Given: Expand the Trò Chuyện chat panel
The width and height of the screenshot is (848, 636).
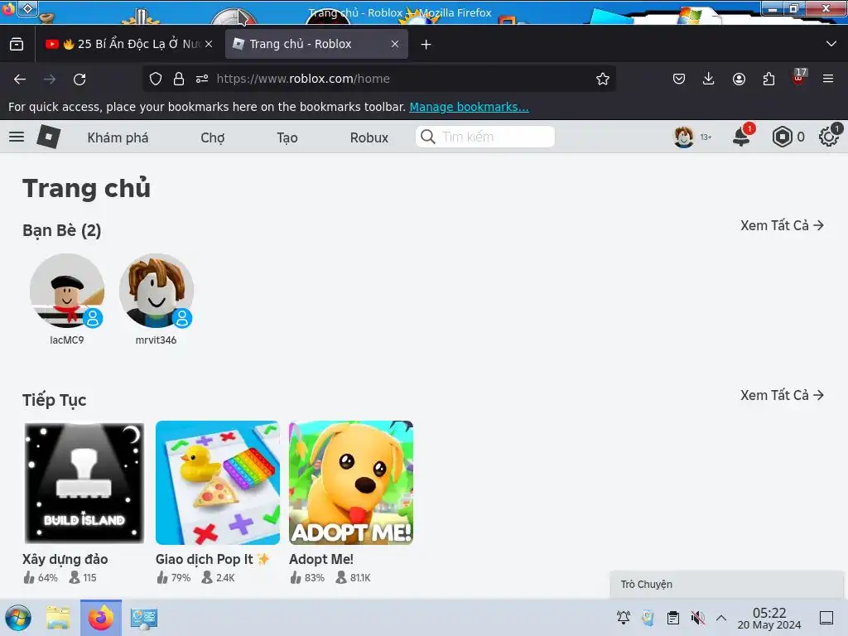Looking at the screenshot, I should [726, 585].
